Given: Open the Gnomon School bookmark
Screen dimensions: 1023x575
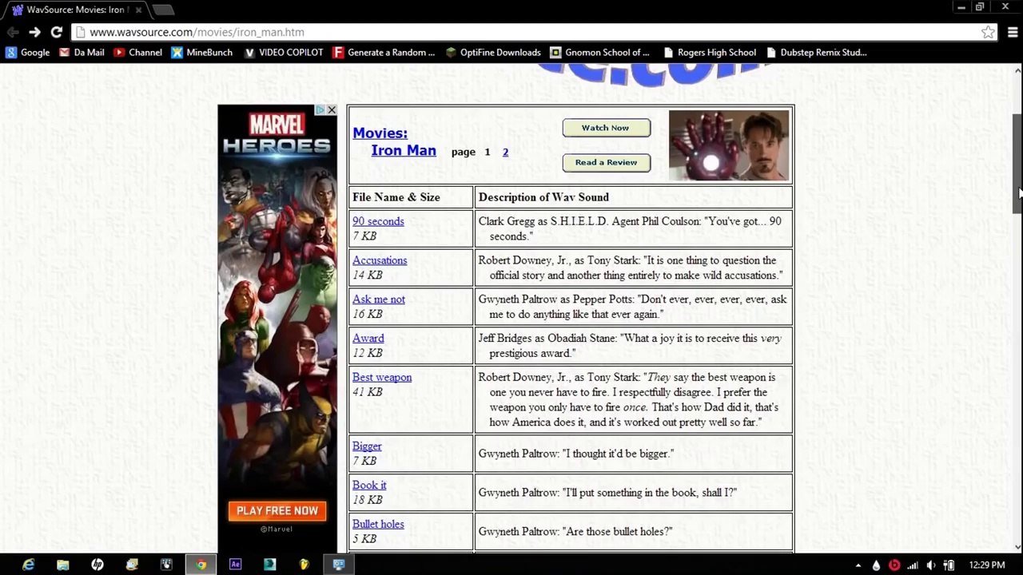Looking at the screenshot, I should (x=600, y=53).
